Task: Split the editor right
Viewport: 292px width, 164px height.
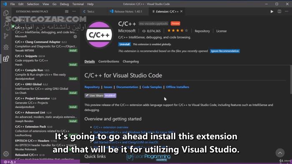Action: pos(279,12)
